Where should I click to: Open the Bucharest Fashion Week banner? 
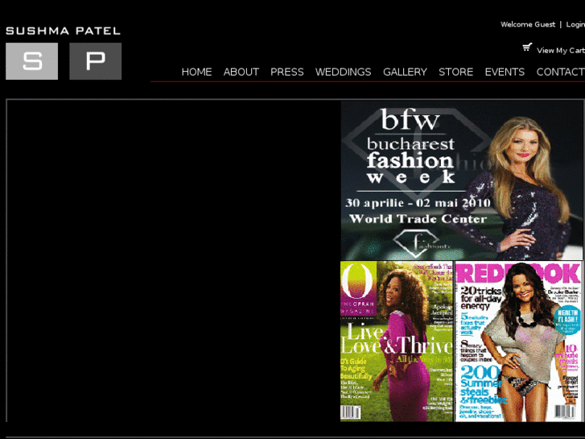click(x=462, y=180)
